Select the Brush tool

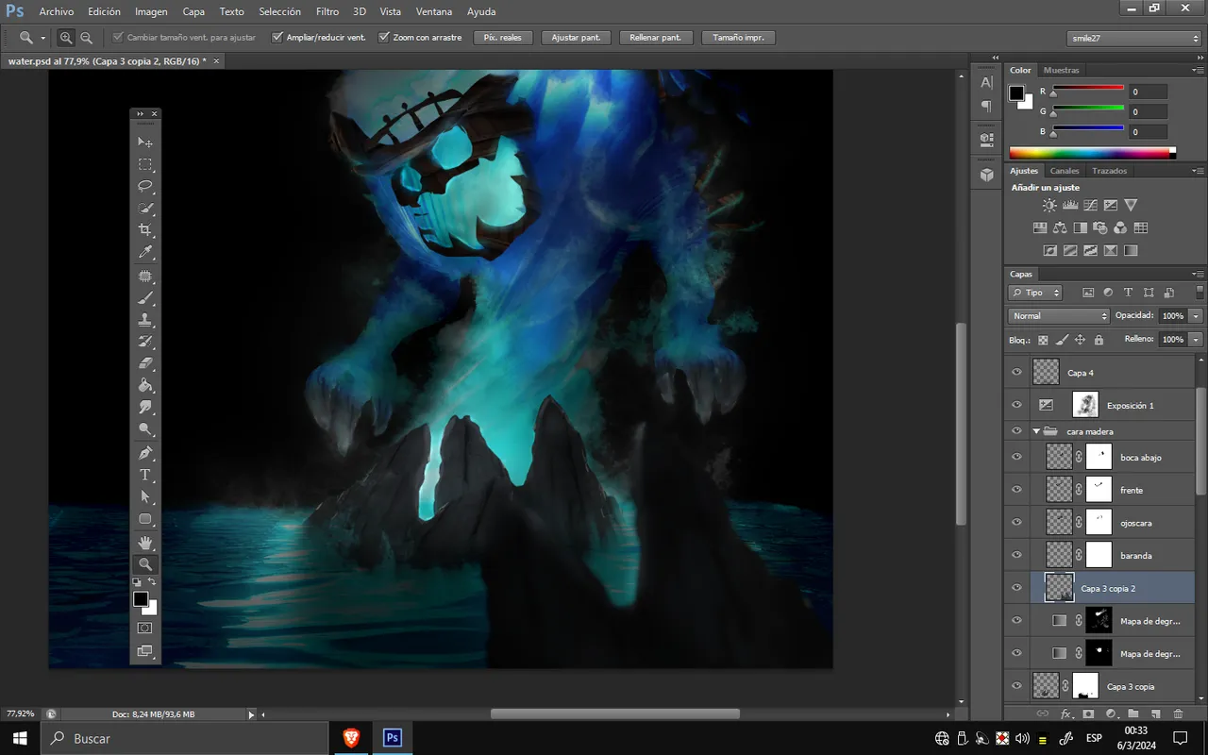coord(145,298)
